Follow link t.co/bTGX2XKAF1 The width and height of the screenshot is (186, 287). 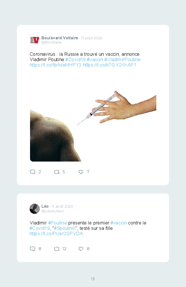click(109, 65)
